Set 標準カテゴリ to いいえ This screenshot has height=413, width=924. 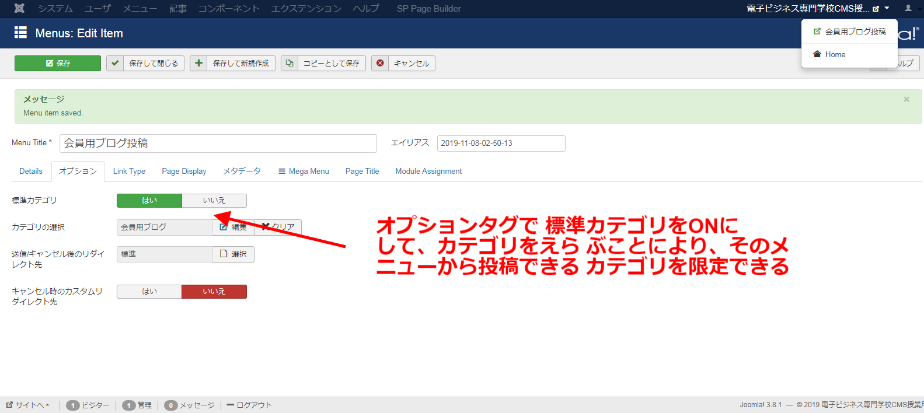(x=214, y=201)
